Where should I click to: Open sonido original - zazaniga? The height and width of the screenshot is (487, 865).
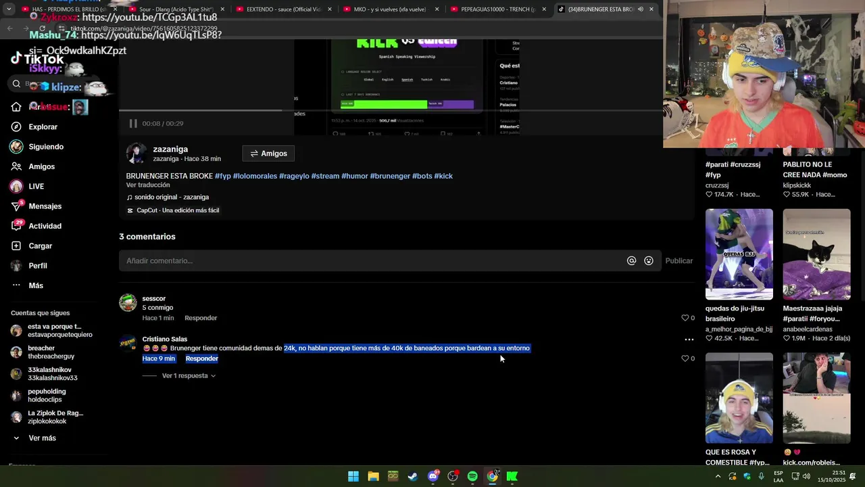(168, 197)
